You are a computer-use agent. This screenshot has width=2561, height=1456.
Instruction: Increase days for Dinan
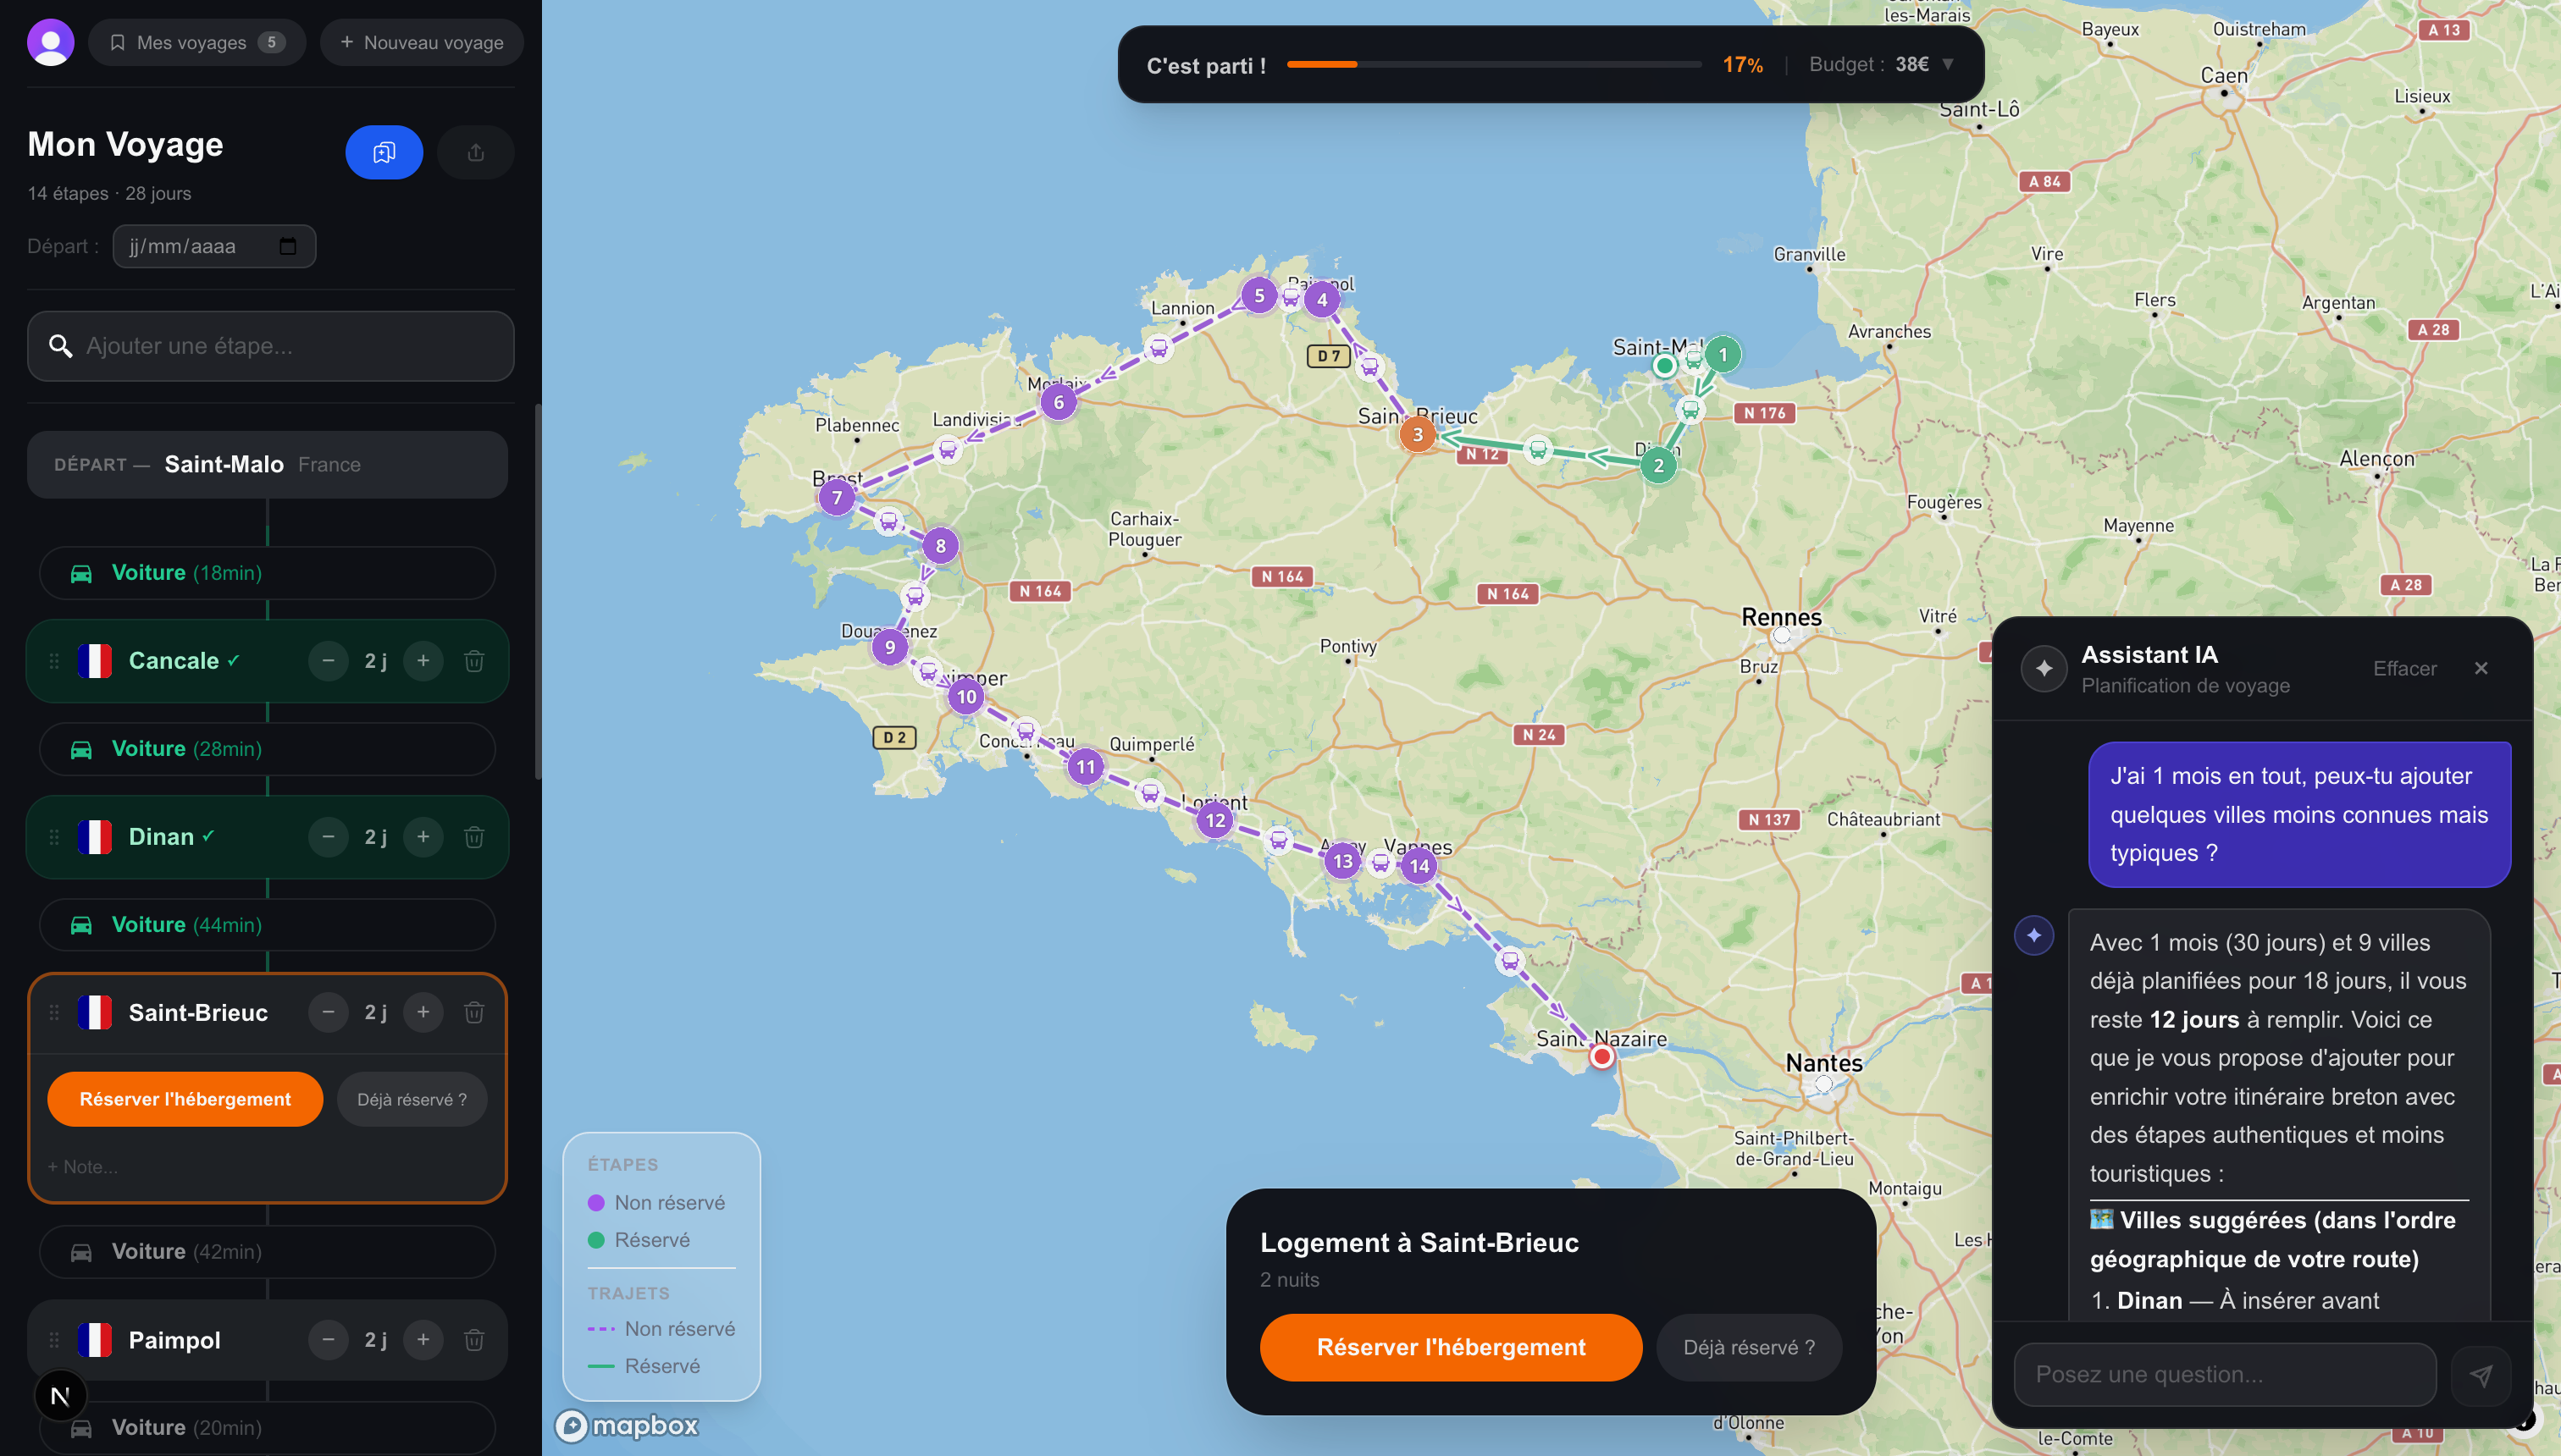coord(423,837)
